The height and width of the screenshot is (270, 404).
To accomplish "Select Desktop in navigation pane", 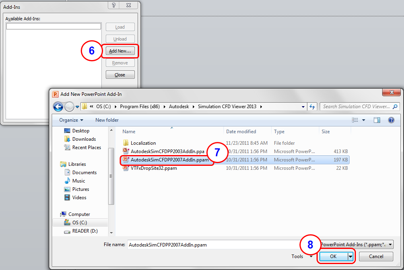I will [x=81, y=130].
